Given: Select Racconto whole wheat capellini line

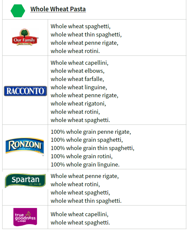Looking at the screenshot, I should click(x=79, y=62).
